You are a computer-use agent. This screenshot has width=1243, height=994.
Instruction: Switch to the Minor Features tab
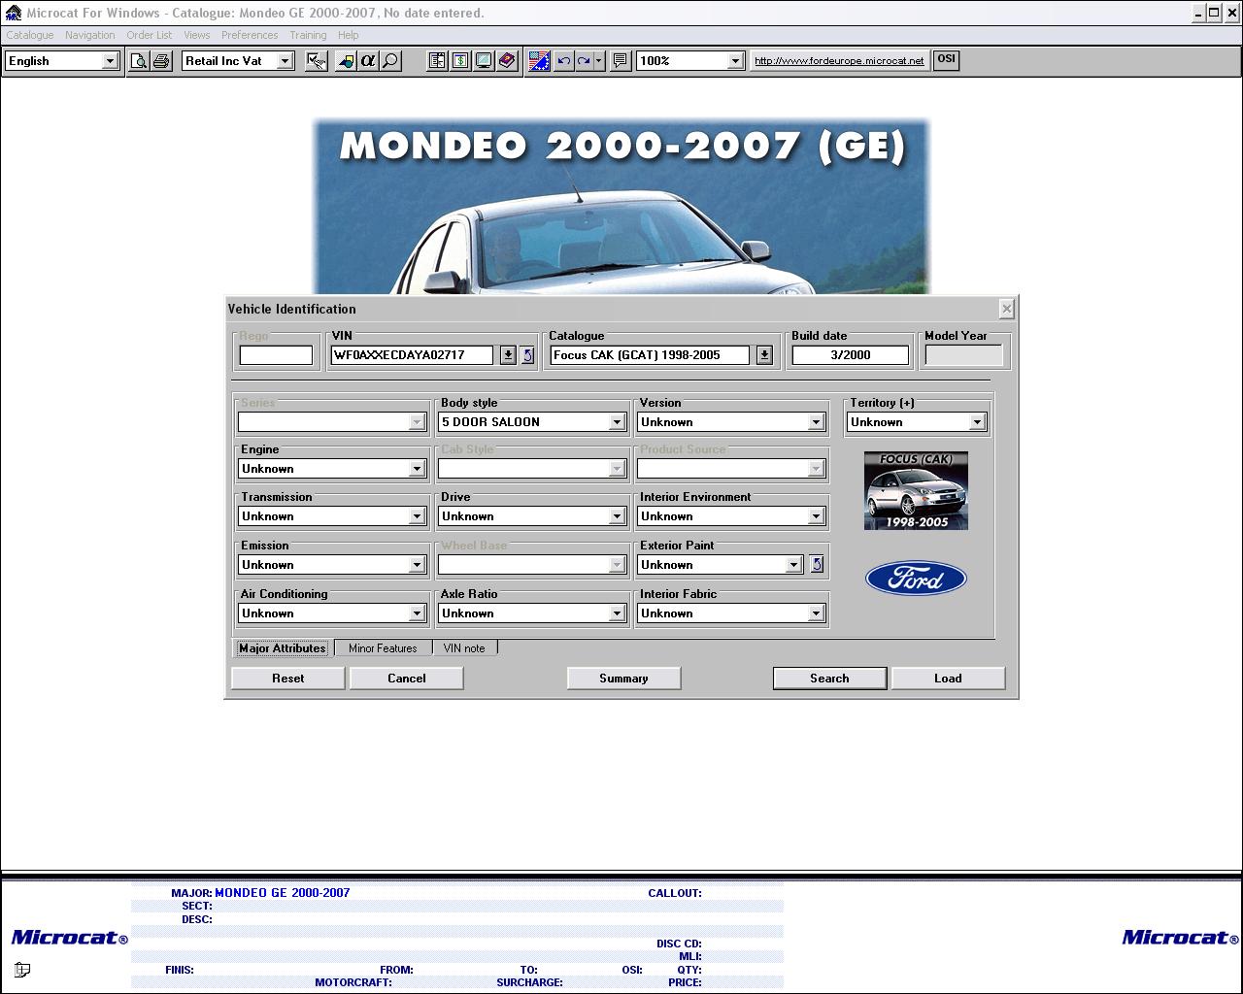click(383, 648)
